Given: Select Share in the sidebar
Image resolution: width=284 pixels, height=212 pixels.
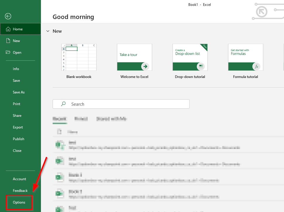Looking at the screenshot, I should tap(20, 115).
